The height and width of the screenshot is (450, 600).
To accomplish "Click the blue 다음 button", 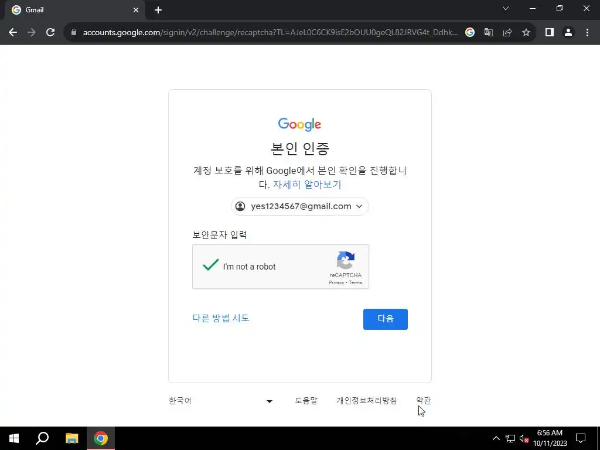I will tap(386, 319).
